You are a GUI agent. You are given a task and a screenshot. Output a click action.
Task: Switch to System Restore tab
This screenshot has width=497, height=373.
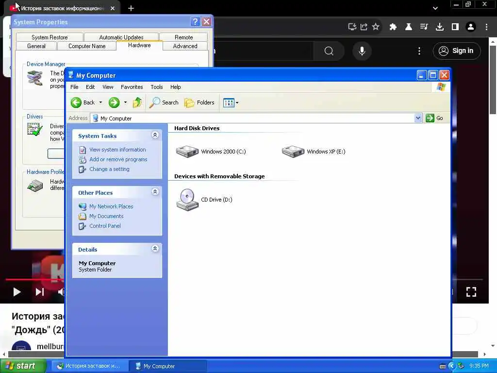coord(50,37)
